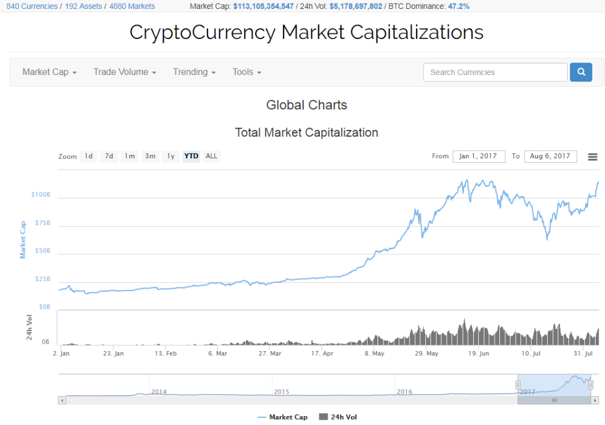Expand the Market Cap dropdown menu
The height and width of the screenshot is (425, 605).
click(x=50, y=72)
